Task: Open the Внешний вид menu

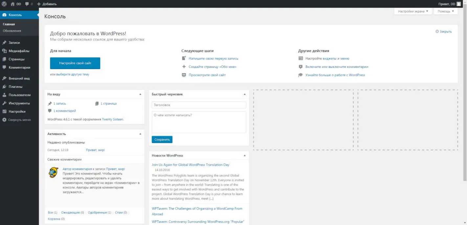Action: click(x=19, y=79)
